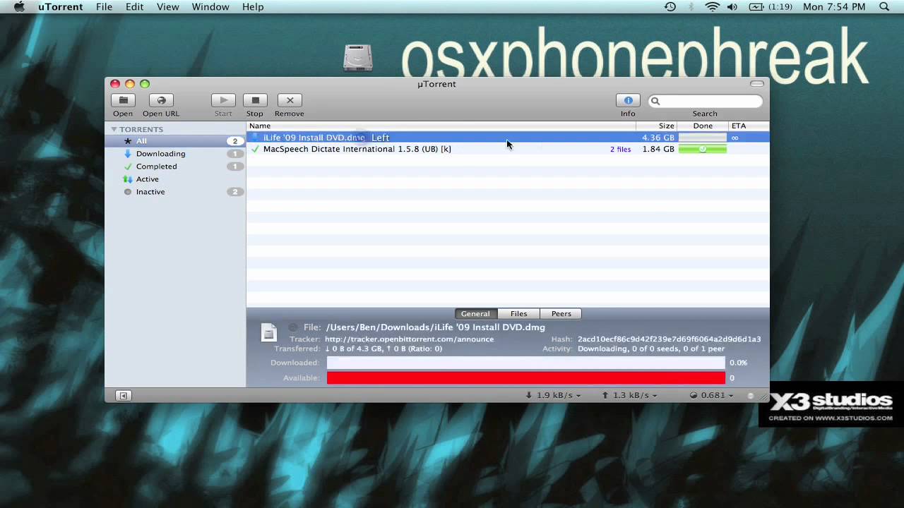Click the Open URL toolbar icon
The height and width of the screenshot is (508, 904).
[x=161, y=100]
